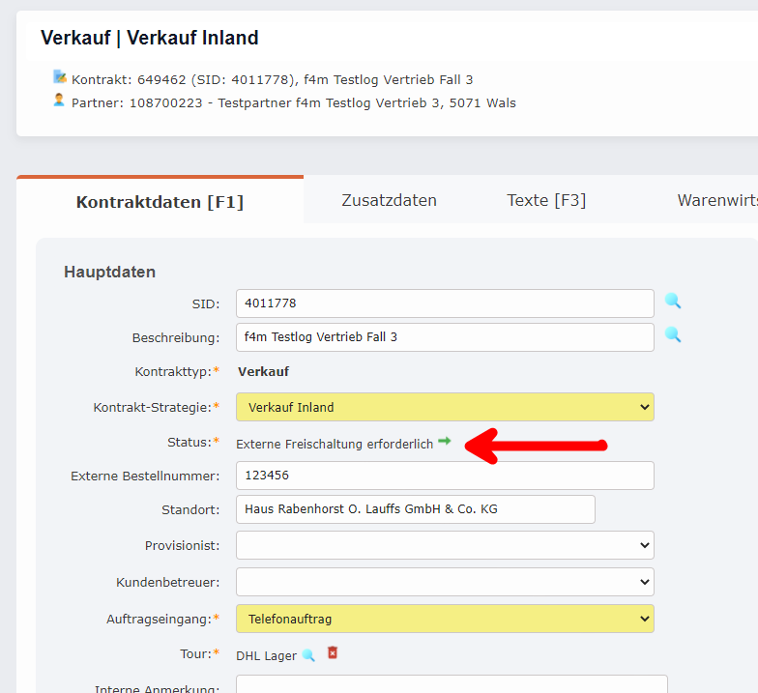Open the Kontrakt-Strategie dropdown
Viewport: 758px width, 693px height.
445,407
